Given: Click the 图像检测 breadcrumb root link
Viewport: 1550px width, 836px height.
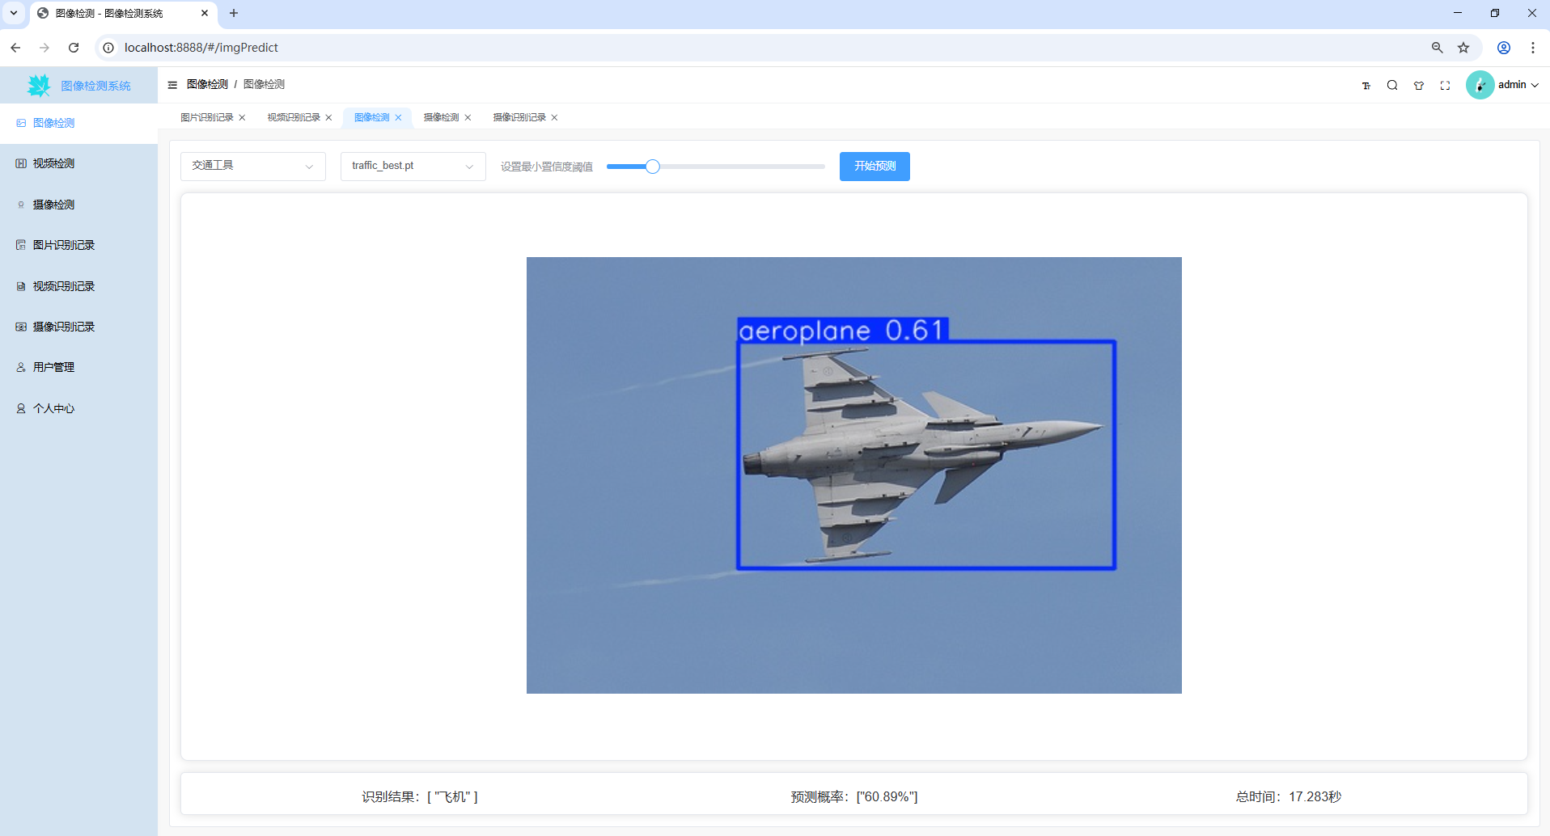Looking at the screenshot, I should pyautogui.click(x=207, y=85).
